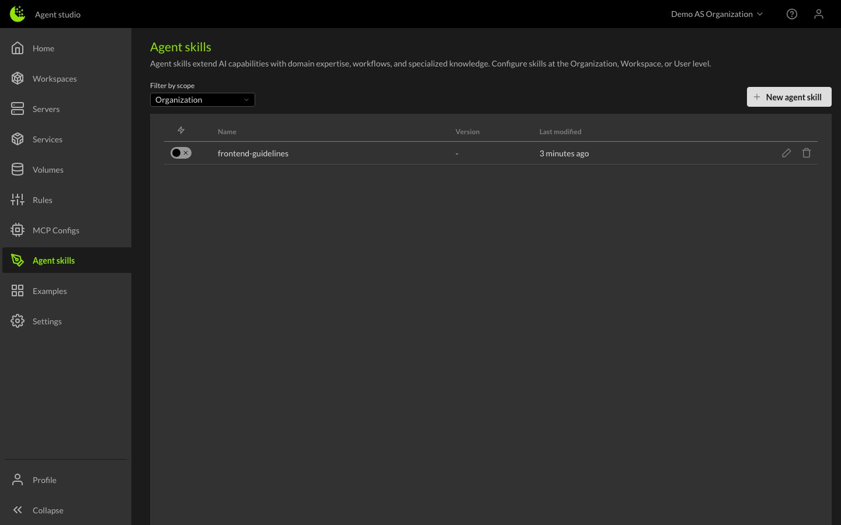The height and width of the screenshot is (525, 841).
Task: Enable the frontend-guidelines skill toggle
Action: tap(181, 153)
